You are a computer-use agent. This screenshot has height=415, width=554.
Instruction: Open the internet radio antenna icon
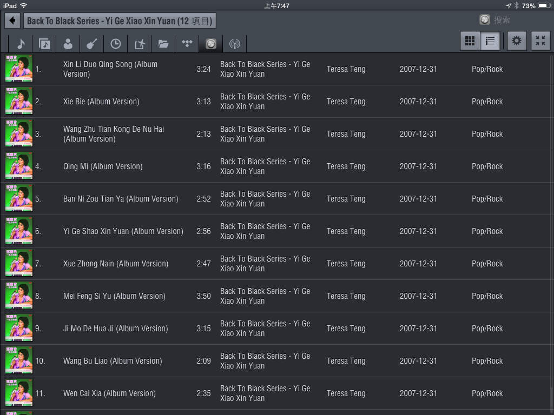(234, 44)
